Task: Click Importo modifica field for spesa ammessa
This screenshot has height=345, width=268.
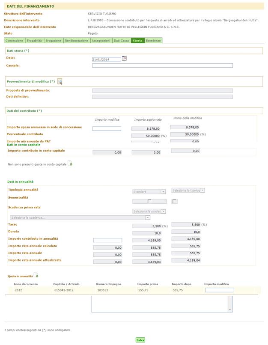Action: 107,129
